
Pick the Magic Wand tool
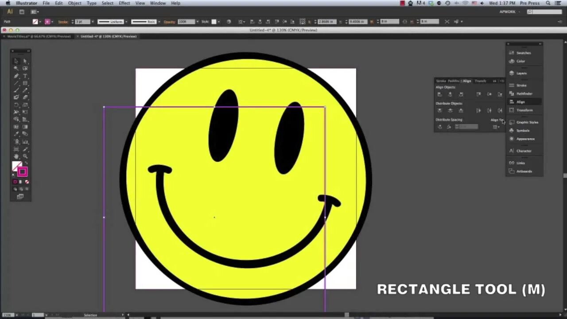(x=16, y=68)
